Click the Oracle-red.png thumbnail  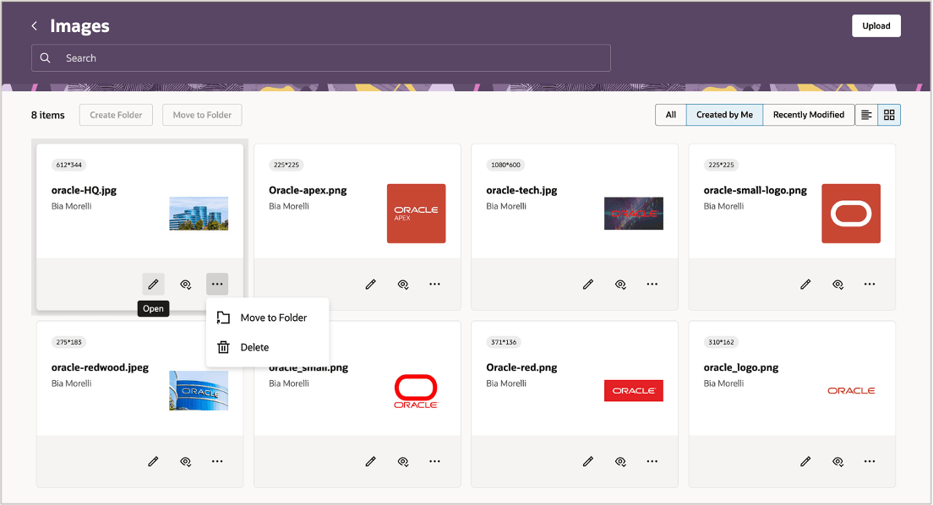click(634, 391)
